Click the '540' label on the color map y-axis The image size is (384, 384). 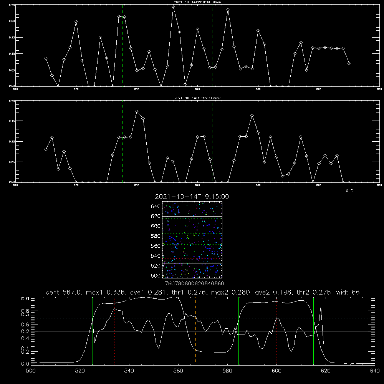tap(156, 256)
